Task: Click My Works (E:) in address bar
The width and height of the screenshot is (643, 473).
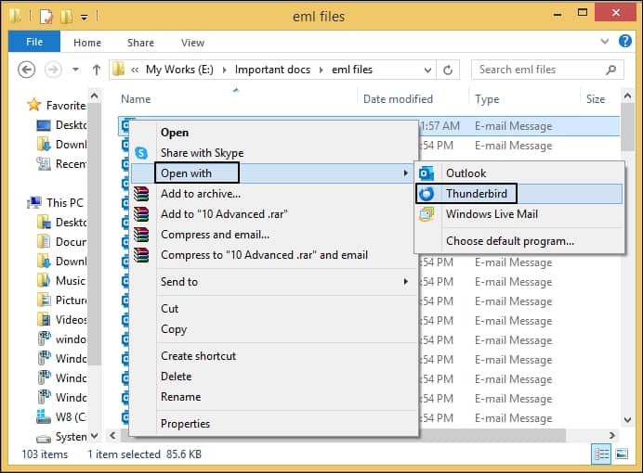Action: tap(179, 70)
